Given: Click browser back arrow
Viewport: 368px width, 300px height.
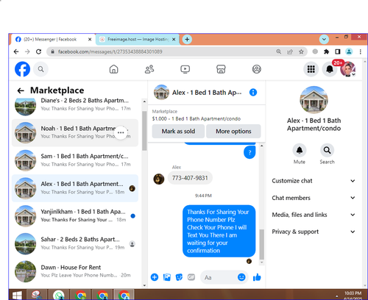Looking at the screenshot, I should coord(16,51).
